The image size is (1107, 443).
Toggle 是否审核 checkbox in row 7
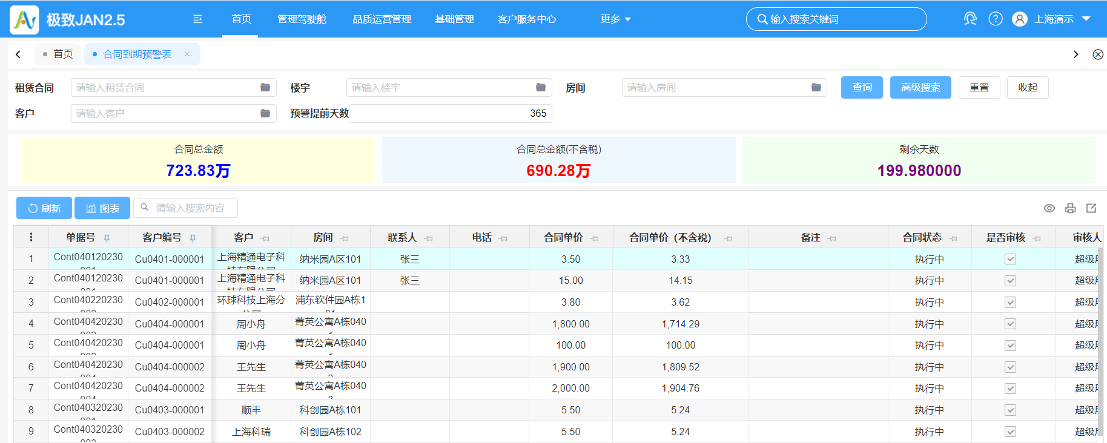tap(1010, 389)
